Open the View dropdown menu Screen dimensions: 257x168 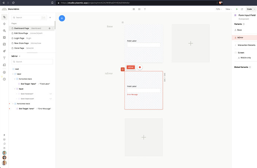tap(228, 9)
